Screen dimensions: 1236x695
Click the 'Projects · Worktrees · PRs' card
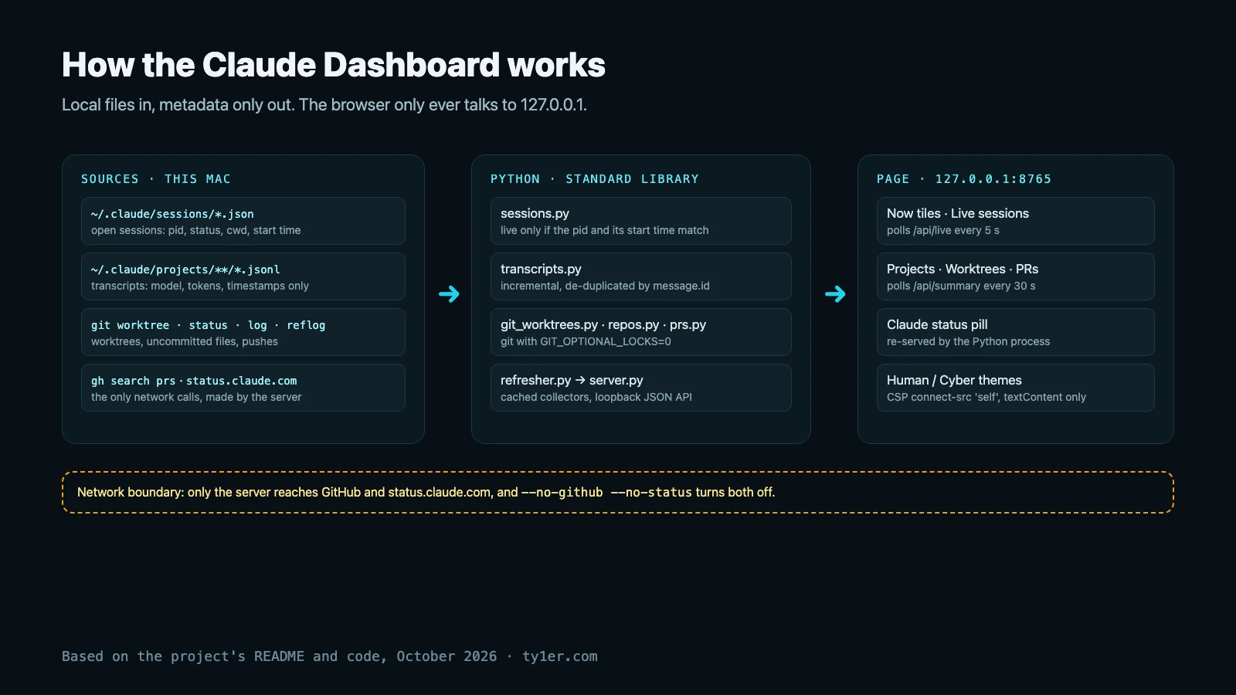(x=1016, y=276)
